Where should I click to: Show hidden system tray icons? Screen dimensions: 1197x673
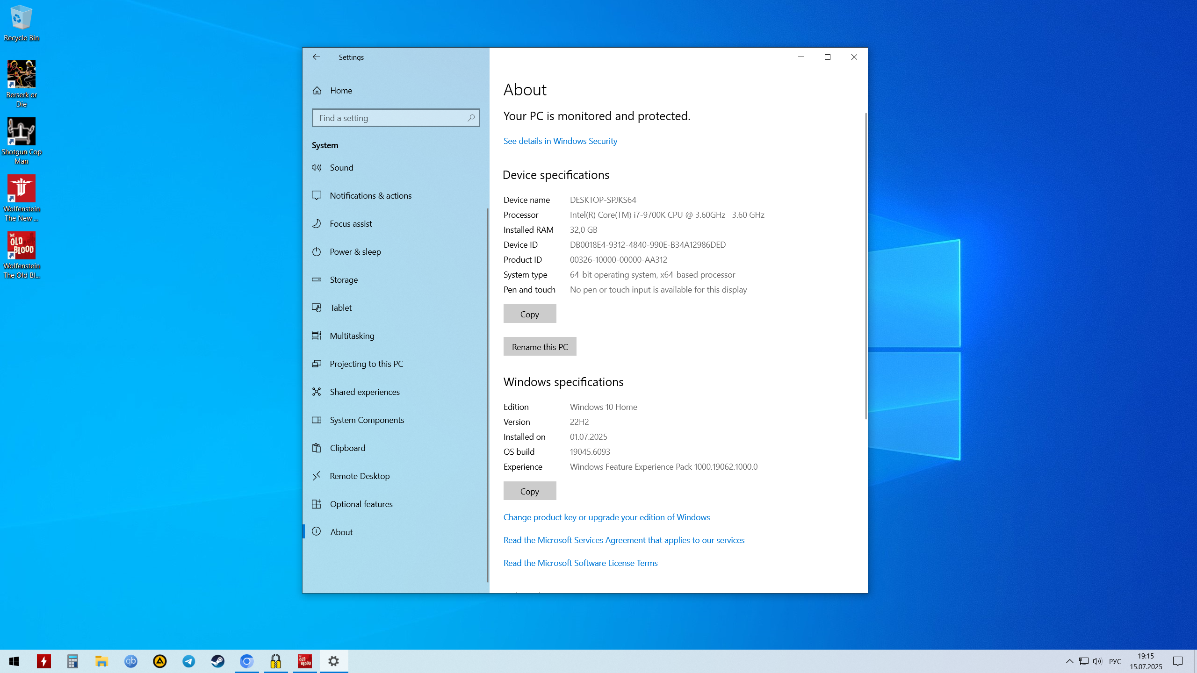[x=1069, y=661]
